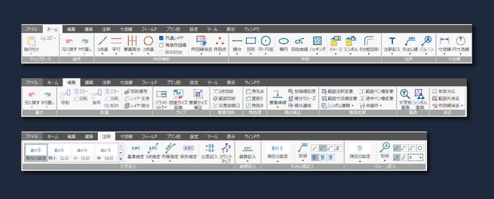The width and height of the screenshot is (494, 199).
Task: Click the 要素消去 button
Action: coord(443,91)
